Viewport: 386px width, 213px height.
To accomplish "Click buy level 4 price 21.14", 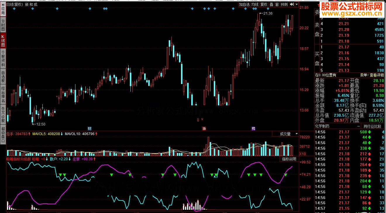I will pos(344,64).
